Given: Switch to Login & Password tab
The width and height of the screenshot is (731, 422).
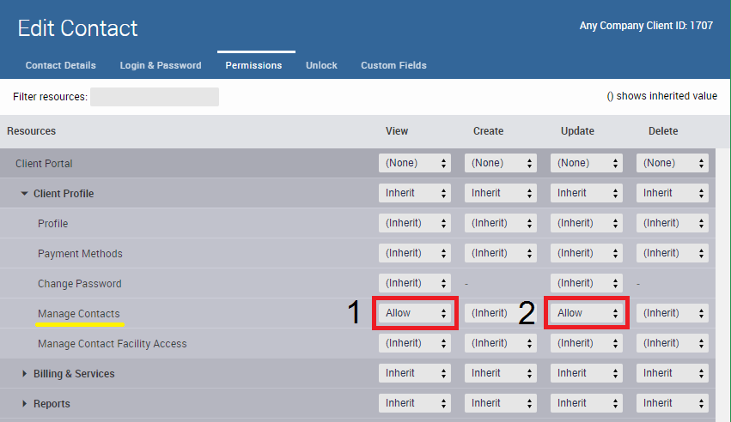Looking at the screenshot, I should 161,65.
